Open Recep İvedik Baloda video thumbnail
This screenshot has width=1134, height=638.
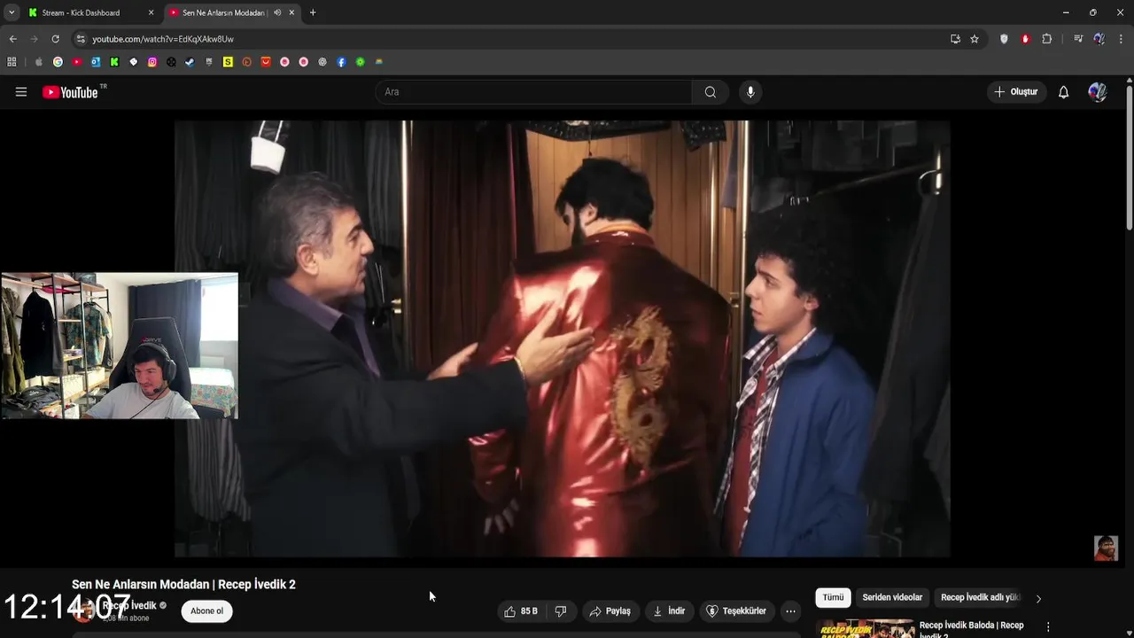coord(866,628)
